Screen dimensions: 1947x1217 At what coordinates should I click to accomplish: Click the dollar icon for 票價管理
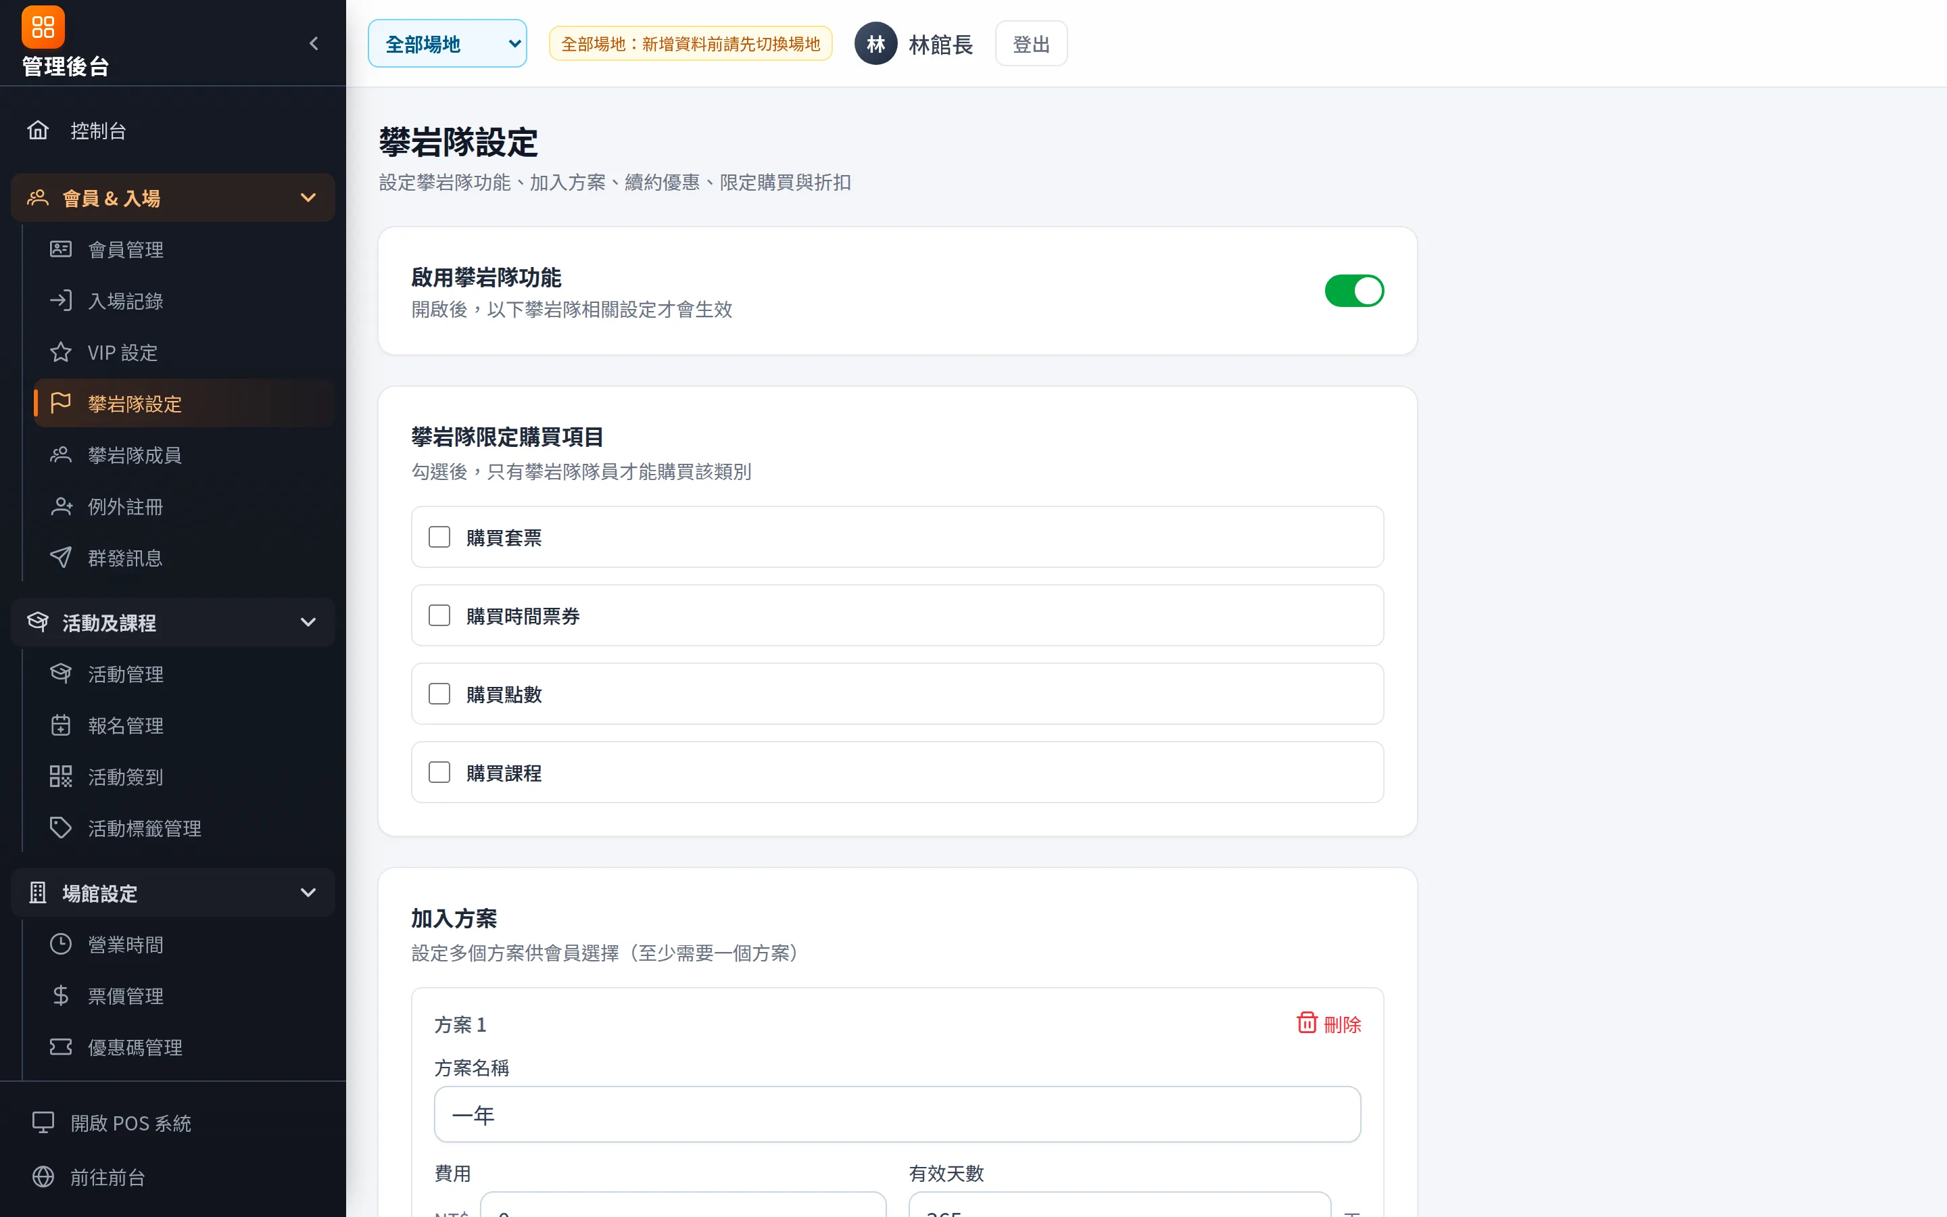point(61,996)
